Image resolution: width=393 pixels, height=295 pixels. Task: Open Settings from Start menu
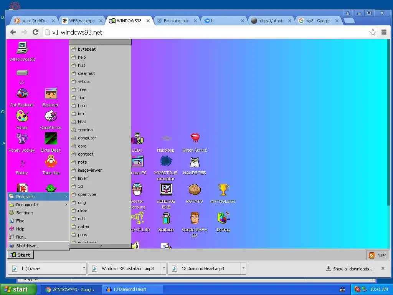(38, 213)
